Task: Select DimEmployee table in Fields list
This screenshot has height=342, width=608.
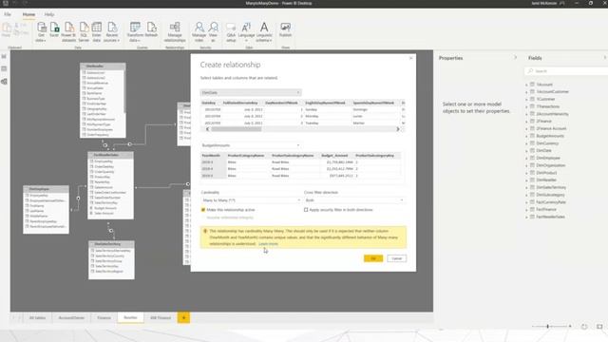Action: tap(548, 158)
